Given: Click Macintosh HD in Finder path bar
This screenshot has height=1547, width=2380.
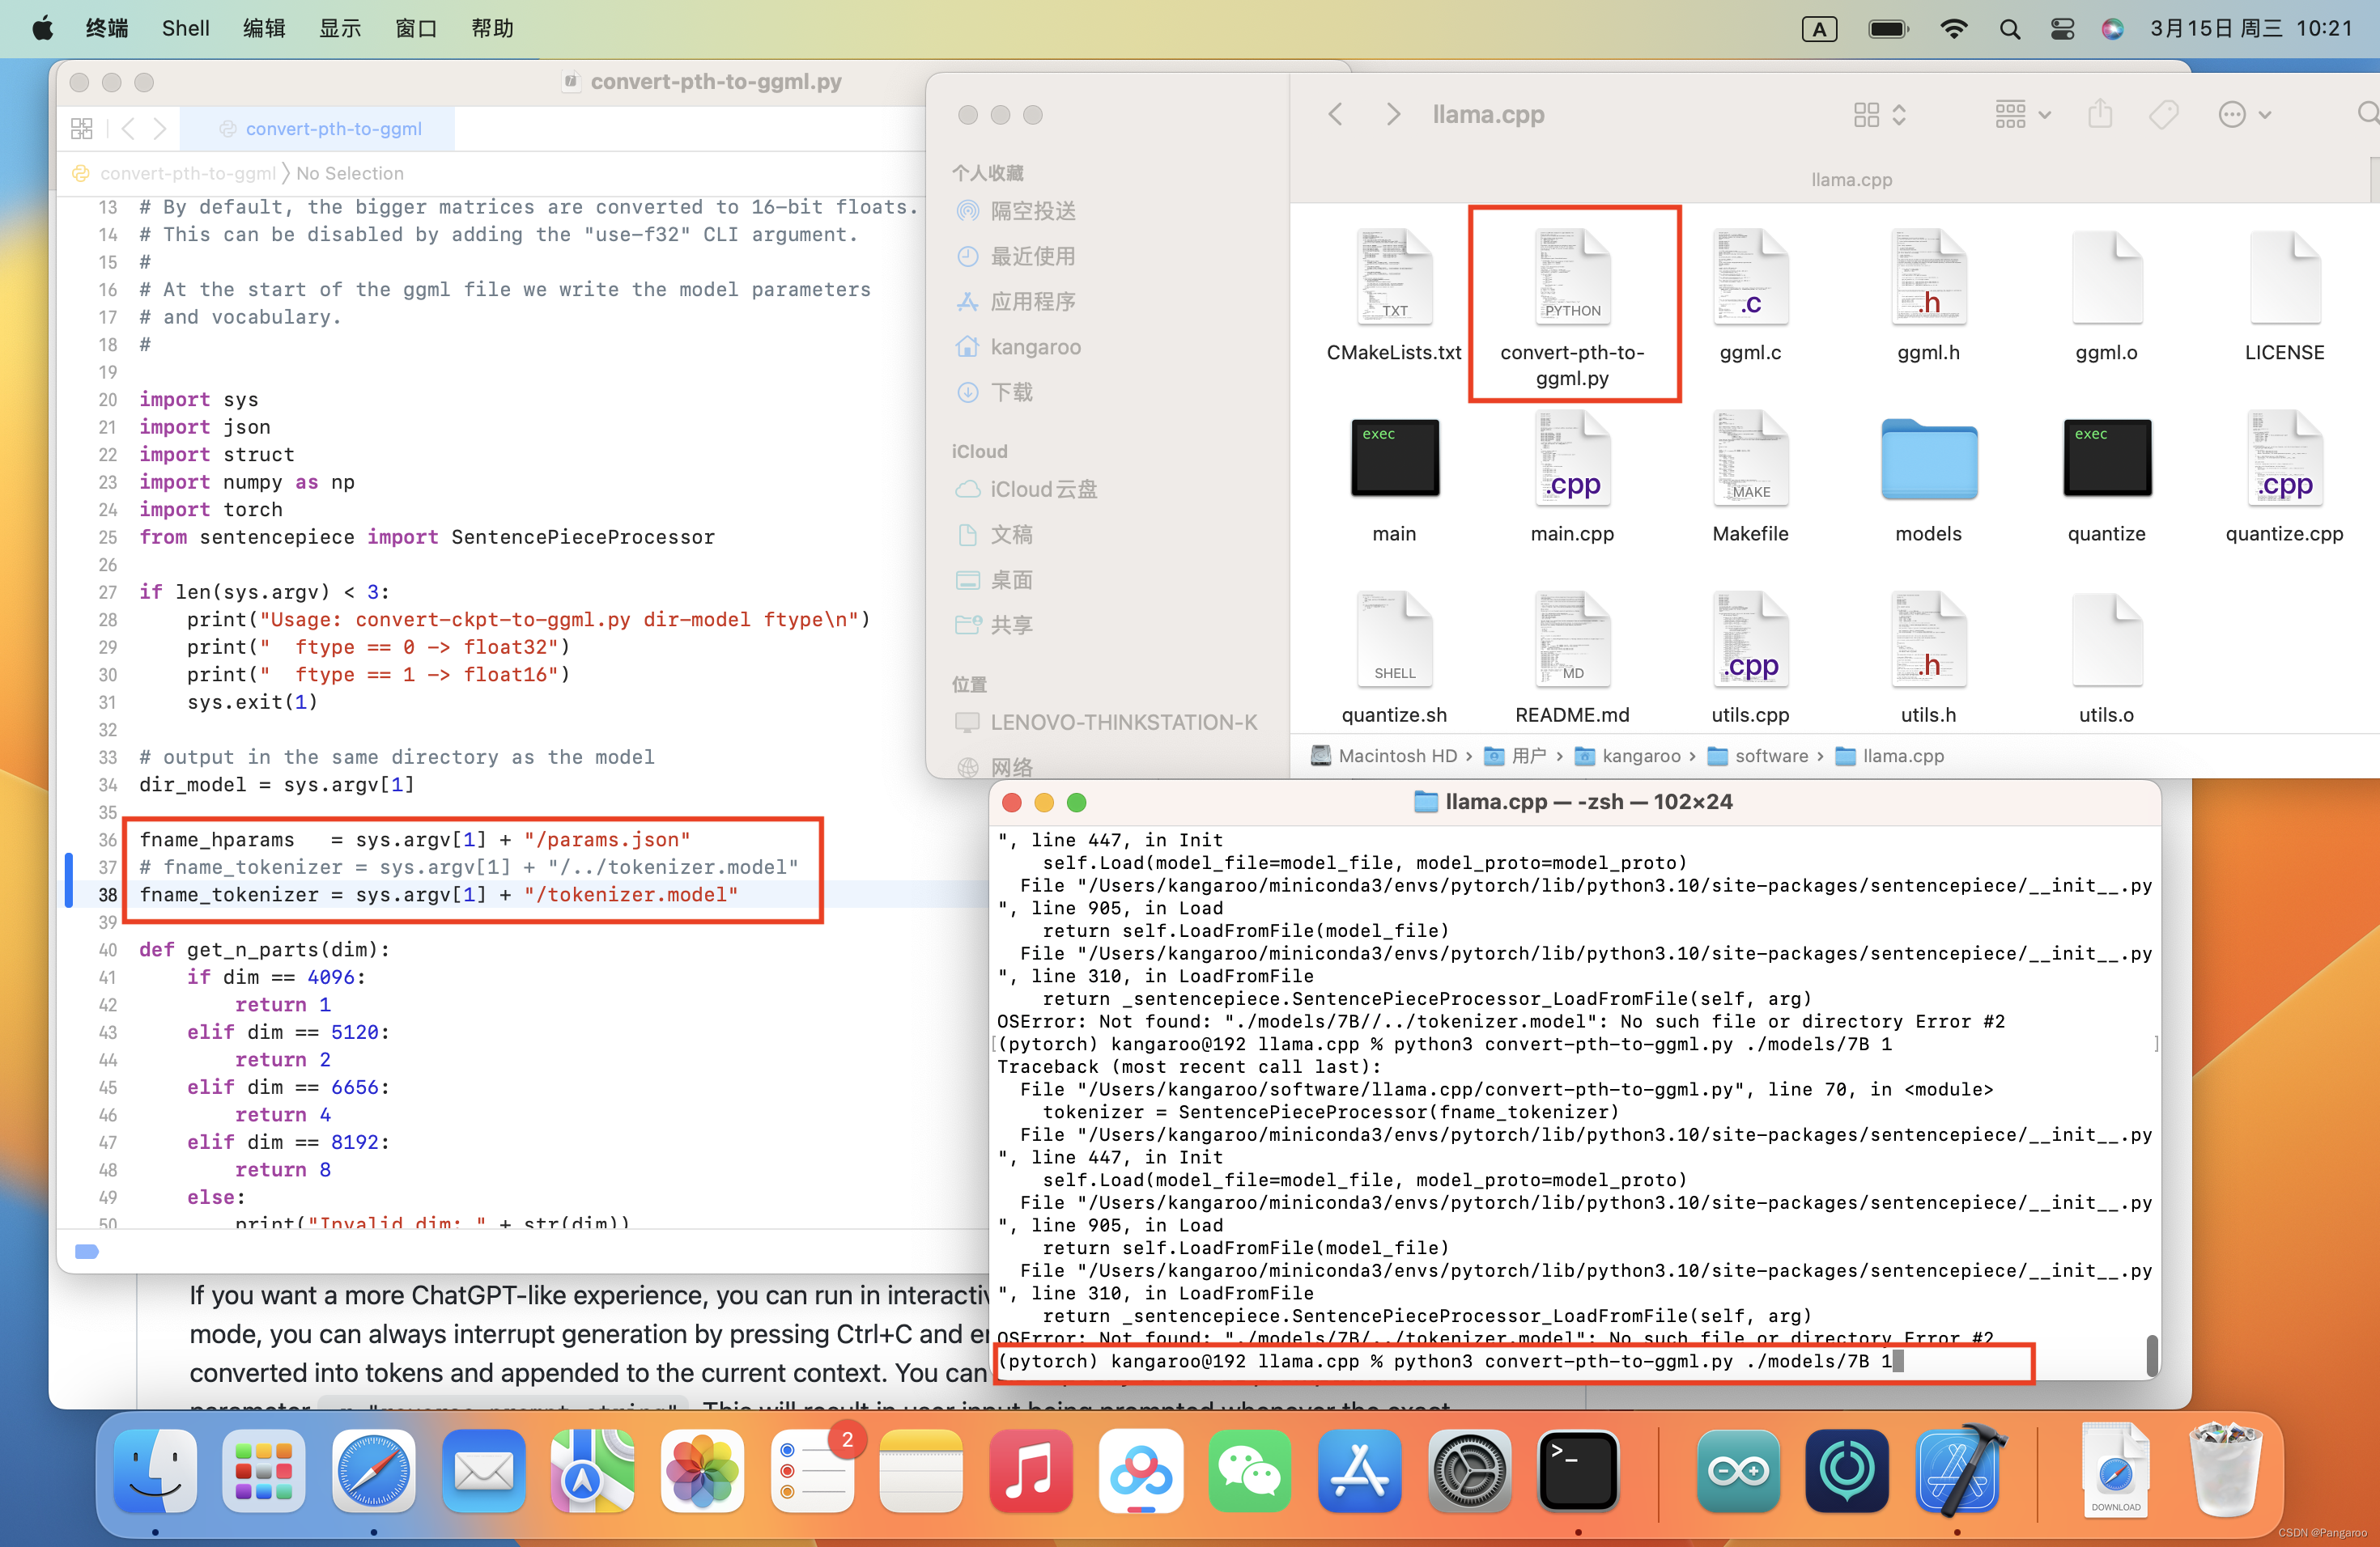Looking at the screenshot, I should click(x=1384, y=756).
